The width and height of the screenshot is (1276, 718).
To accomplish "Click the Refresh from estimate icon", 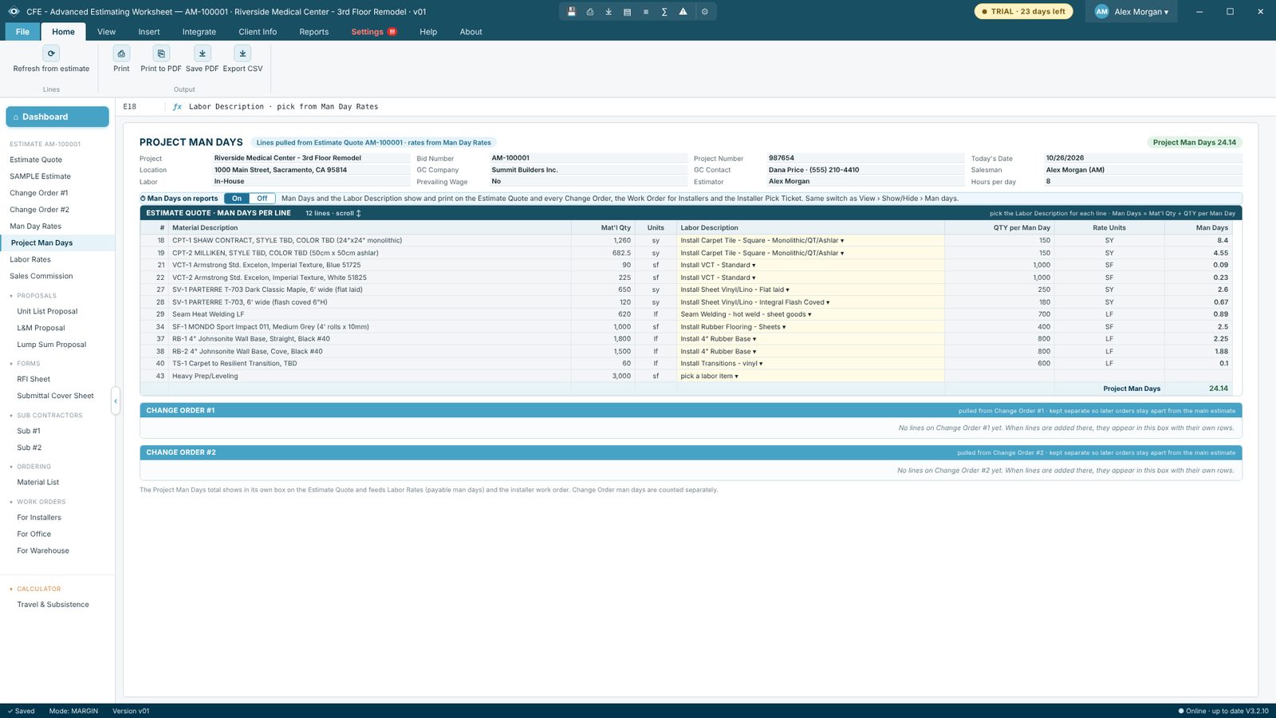I will tap(51, 53).
